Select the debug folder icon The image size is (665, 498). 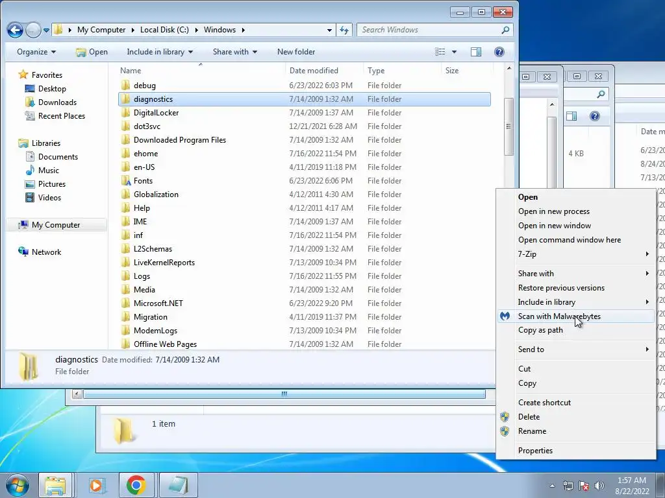125,85
